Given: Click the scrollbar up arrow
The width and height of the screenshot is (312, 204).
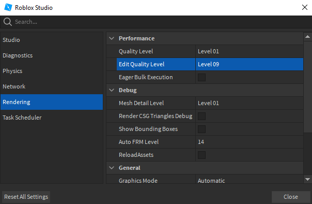Looking at the screenshot, I should 308,37.
